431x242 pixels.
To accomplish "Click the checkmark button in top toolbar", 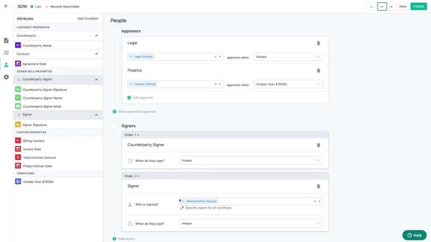I will click(x=372, y=6).
